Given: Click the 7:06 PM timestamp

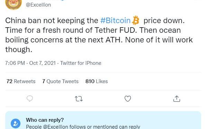Looking at the screenshot, I should pos(15,63).
